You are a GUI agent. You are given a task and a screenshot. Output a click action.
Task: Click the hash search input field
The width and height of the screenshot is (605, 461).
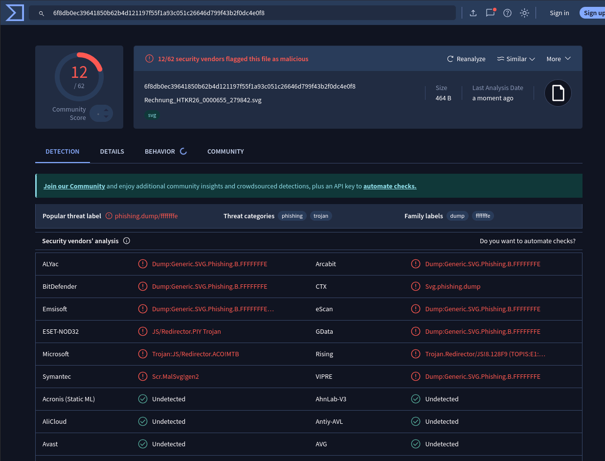pyautogui.click(x=245, y=13)
